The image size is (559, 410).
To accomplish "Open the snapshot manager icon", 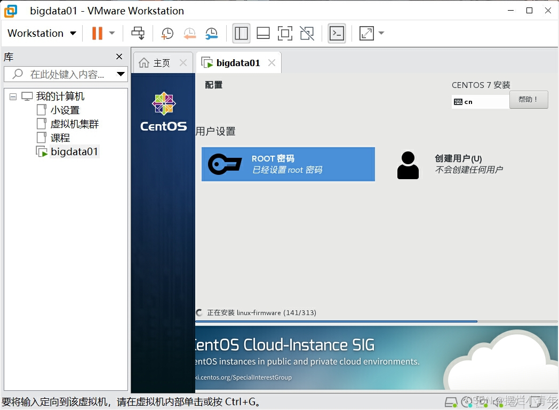I will (212, 33).
